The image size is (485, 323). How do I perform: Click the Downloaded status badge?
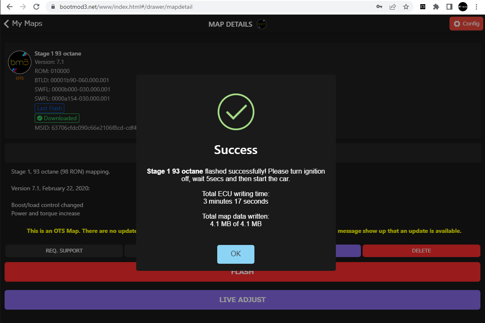(57, 118)
